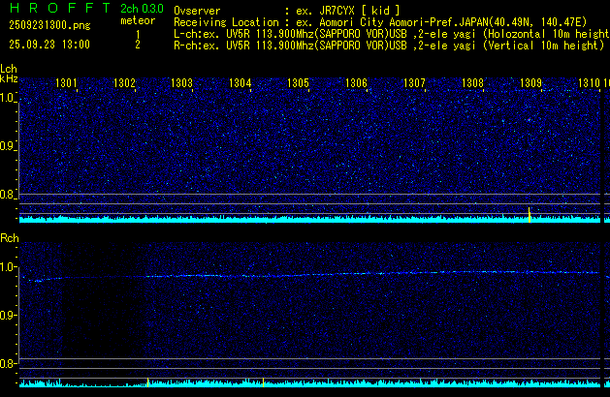Click the 1301 time marker
This screenshot has height=397, width=610.
point(67,83)
